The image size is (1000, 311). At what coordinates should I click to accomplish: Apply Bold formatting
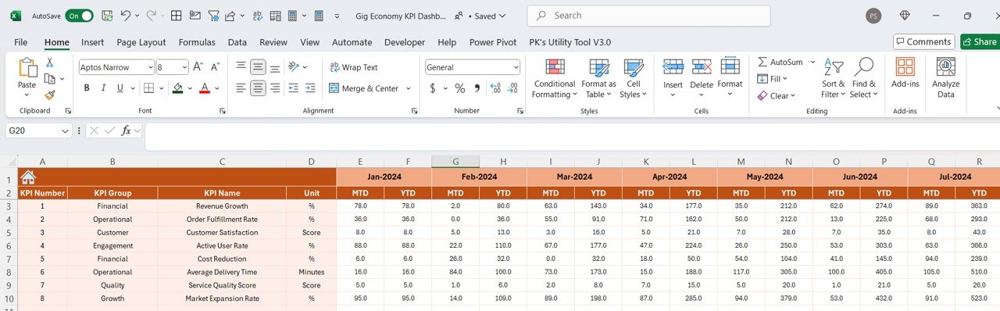point(87,88)
